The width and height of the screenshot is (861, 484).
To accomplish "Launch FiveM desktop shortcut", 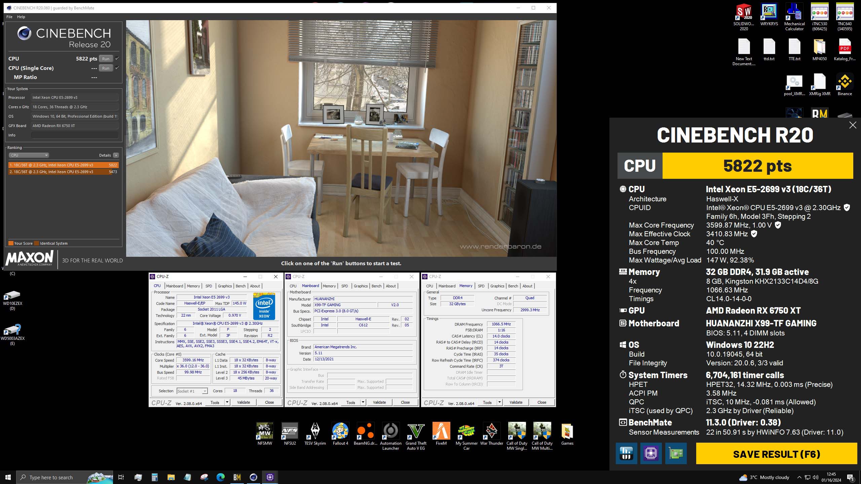I will 441,434.
